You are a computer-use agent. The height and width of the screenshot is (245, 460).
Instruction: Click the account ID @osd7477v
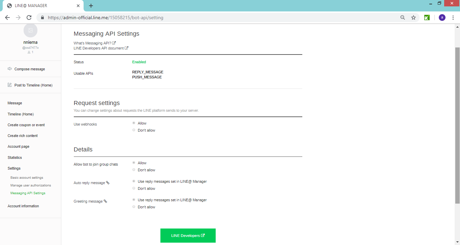tap(30, 48)
